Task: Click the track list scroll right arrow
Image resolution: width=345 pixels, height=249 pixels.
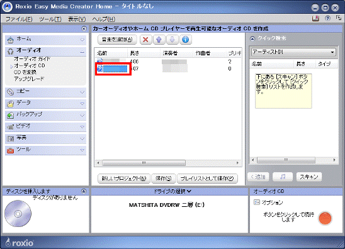Action: pyautogui.click(x=237, y=163)
